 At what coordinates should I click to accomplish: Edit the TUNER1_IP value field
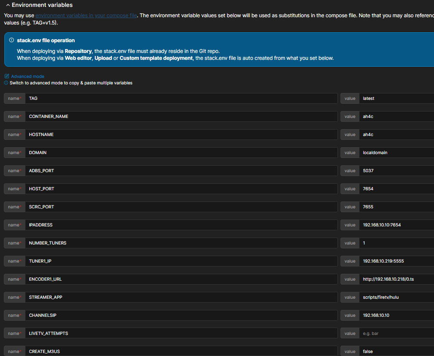click(x=397, y=261)
